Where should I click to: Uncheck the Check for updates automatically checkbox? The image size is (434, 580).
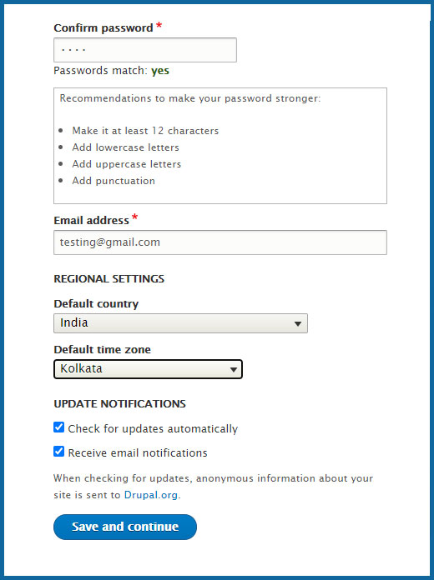pos(58,427)
